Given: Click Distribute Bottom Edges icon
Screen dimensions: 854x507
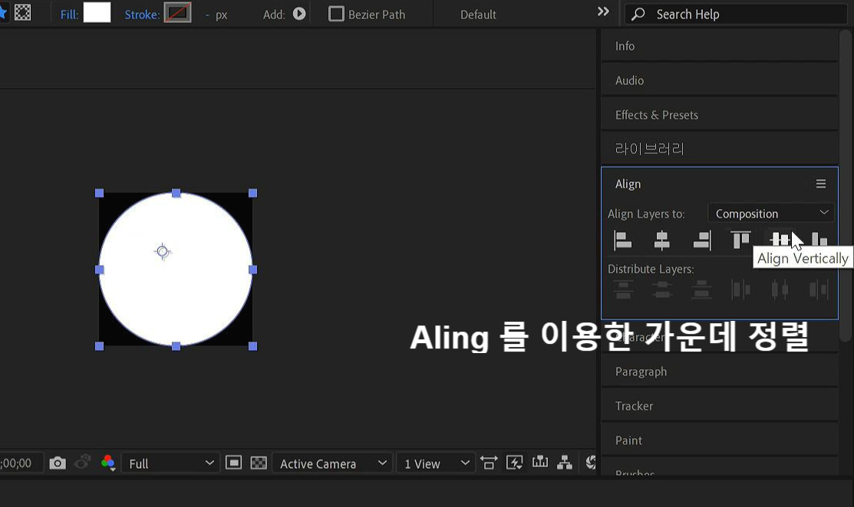Looking at the screenshot, I should 701,289.
